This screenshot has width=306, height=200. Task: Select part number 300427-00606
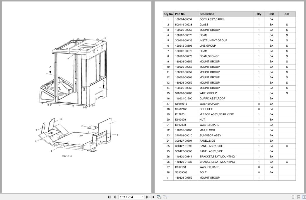coord(183,151)
